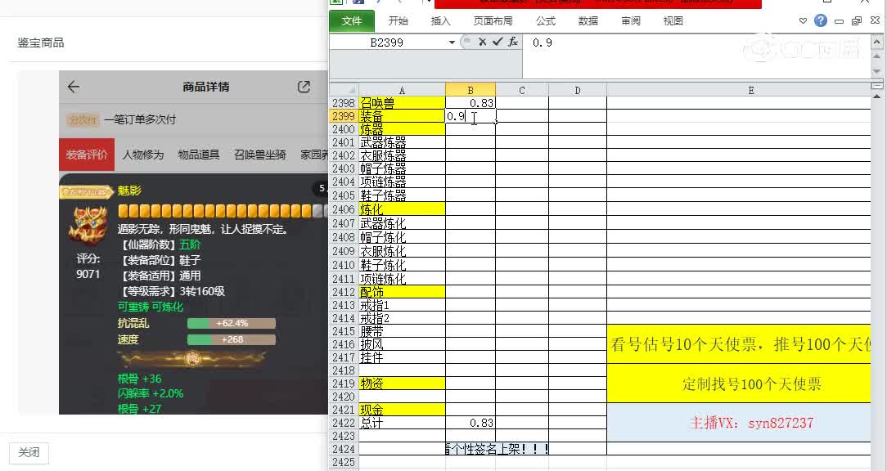Switch to the 数据 ribbon tab
Image resolution: width=887 pixels, height=471 pixels.
coord(588,21)
